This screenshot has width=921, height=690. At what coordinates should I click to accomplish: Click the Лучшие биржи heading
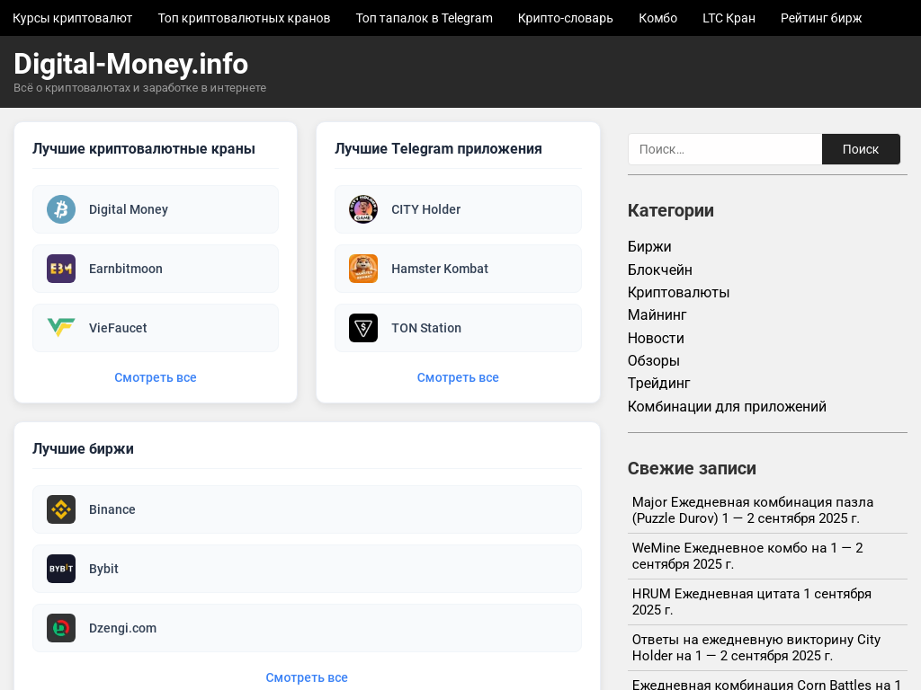[83, 448]
